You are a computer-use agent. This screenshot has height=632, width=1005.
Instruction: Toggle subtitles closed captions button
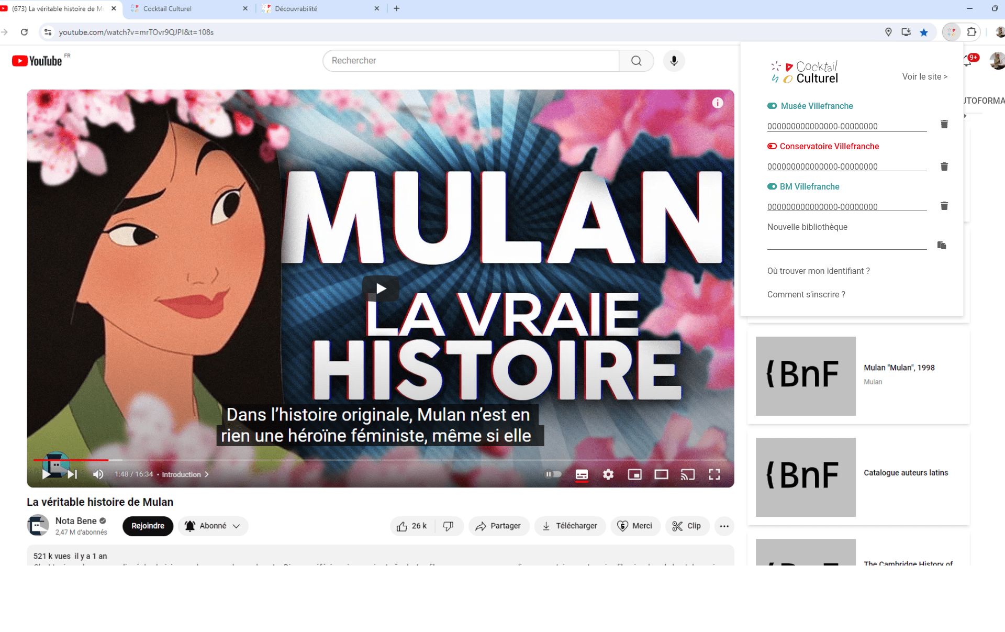pos(582,474)
